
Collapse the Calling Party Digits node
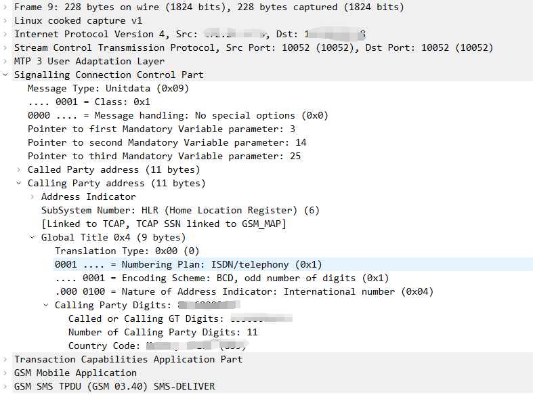(47, 305)
